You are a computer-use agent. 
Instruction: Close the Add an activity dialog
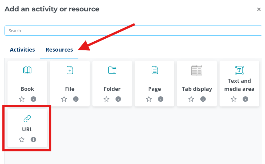[259, 9]
